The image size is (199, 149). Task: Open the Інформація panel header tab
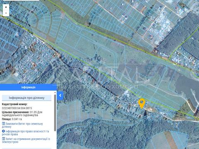tap(28, 87)
